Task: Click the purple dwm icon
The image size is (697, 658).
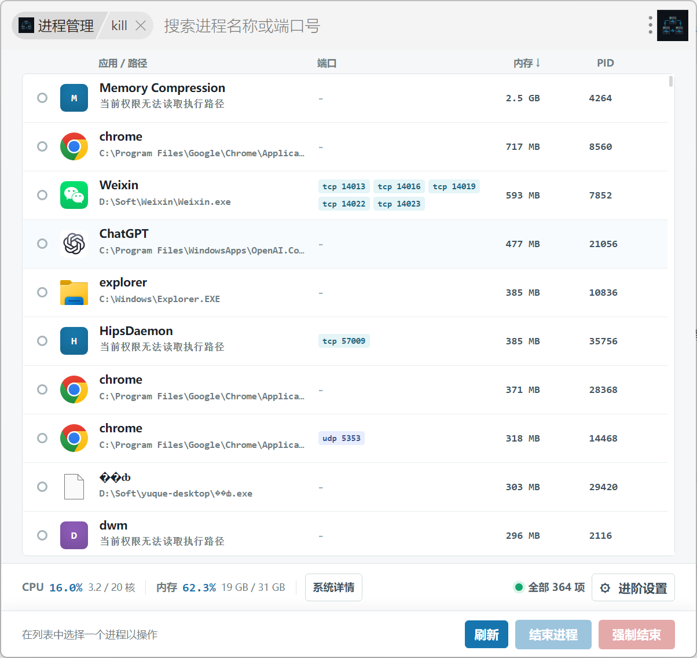Action: click(x=74, y=535)
